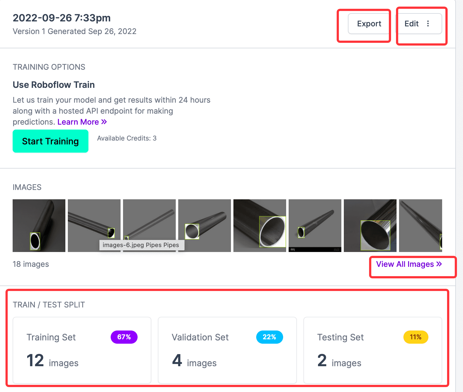Open second pipe thumbnail with small bounding box
Viewport: 463px width, 392px height.
pos(94,226)
